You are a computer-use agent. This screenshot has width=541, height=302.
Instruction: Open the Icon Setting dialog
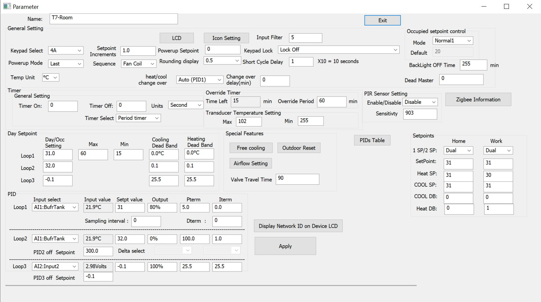point(226,38)
